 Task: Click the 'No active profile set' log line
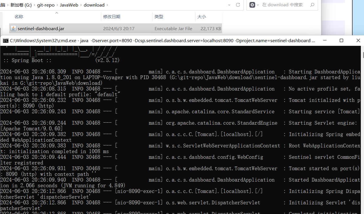click(x=180, y=92)
